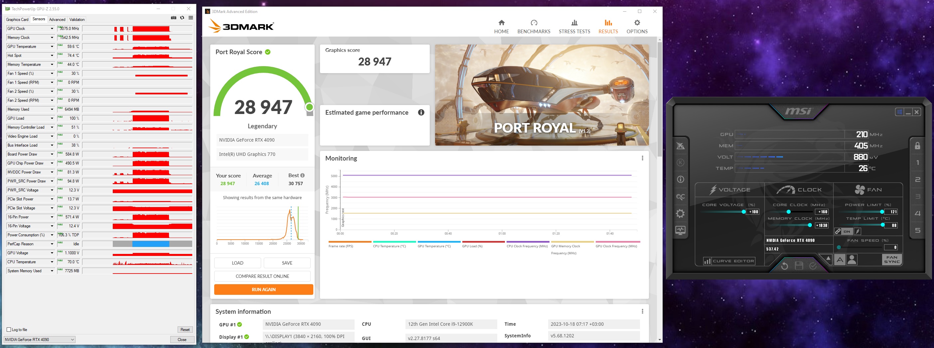Click the 3DMark Save button

point(287,263)
